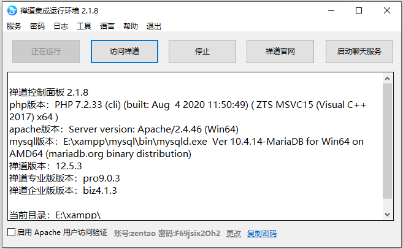Open the 密码 menu
Image resolution: width=403 pixels, height=249 pixels.
pos(37,26)
